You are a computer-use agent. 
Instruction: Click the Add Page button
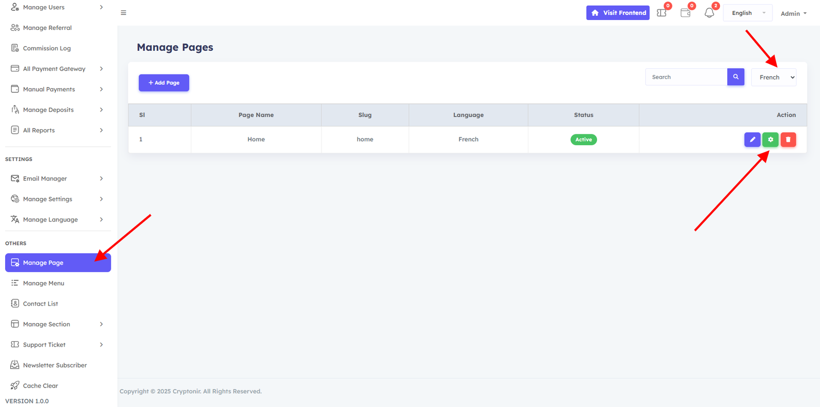point(164,83)
